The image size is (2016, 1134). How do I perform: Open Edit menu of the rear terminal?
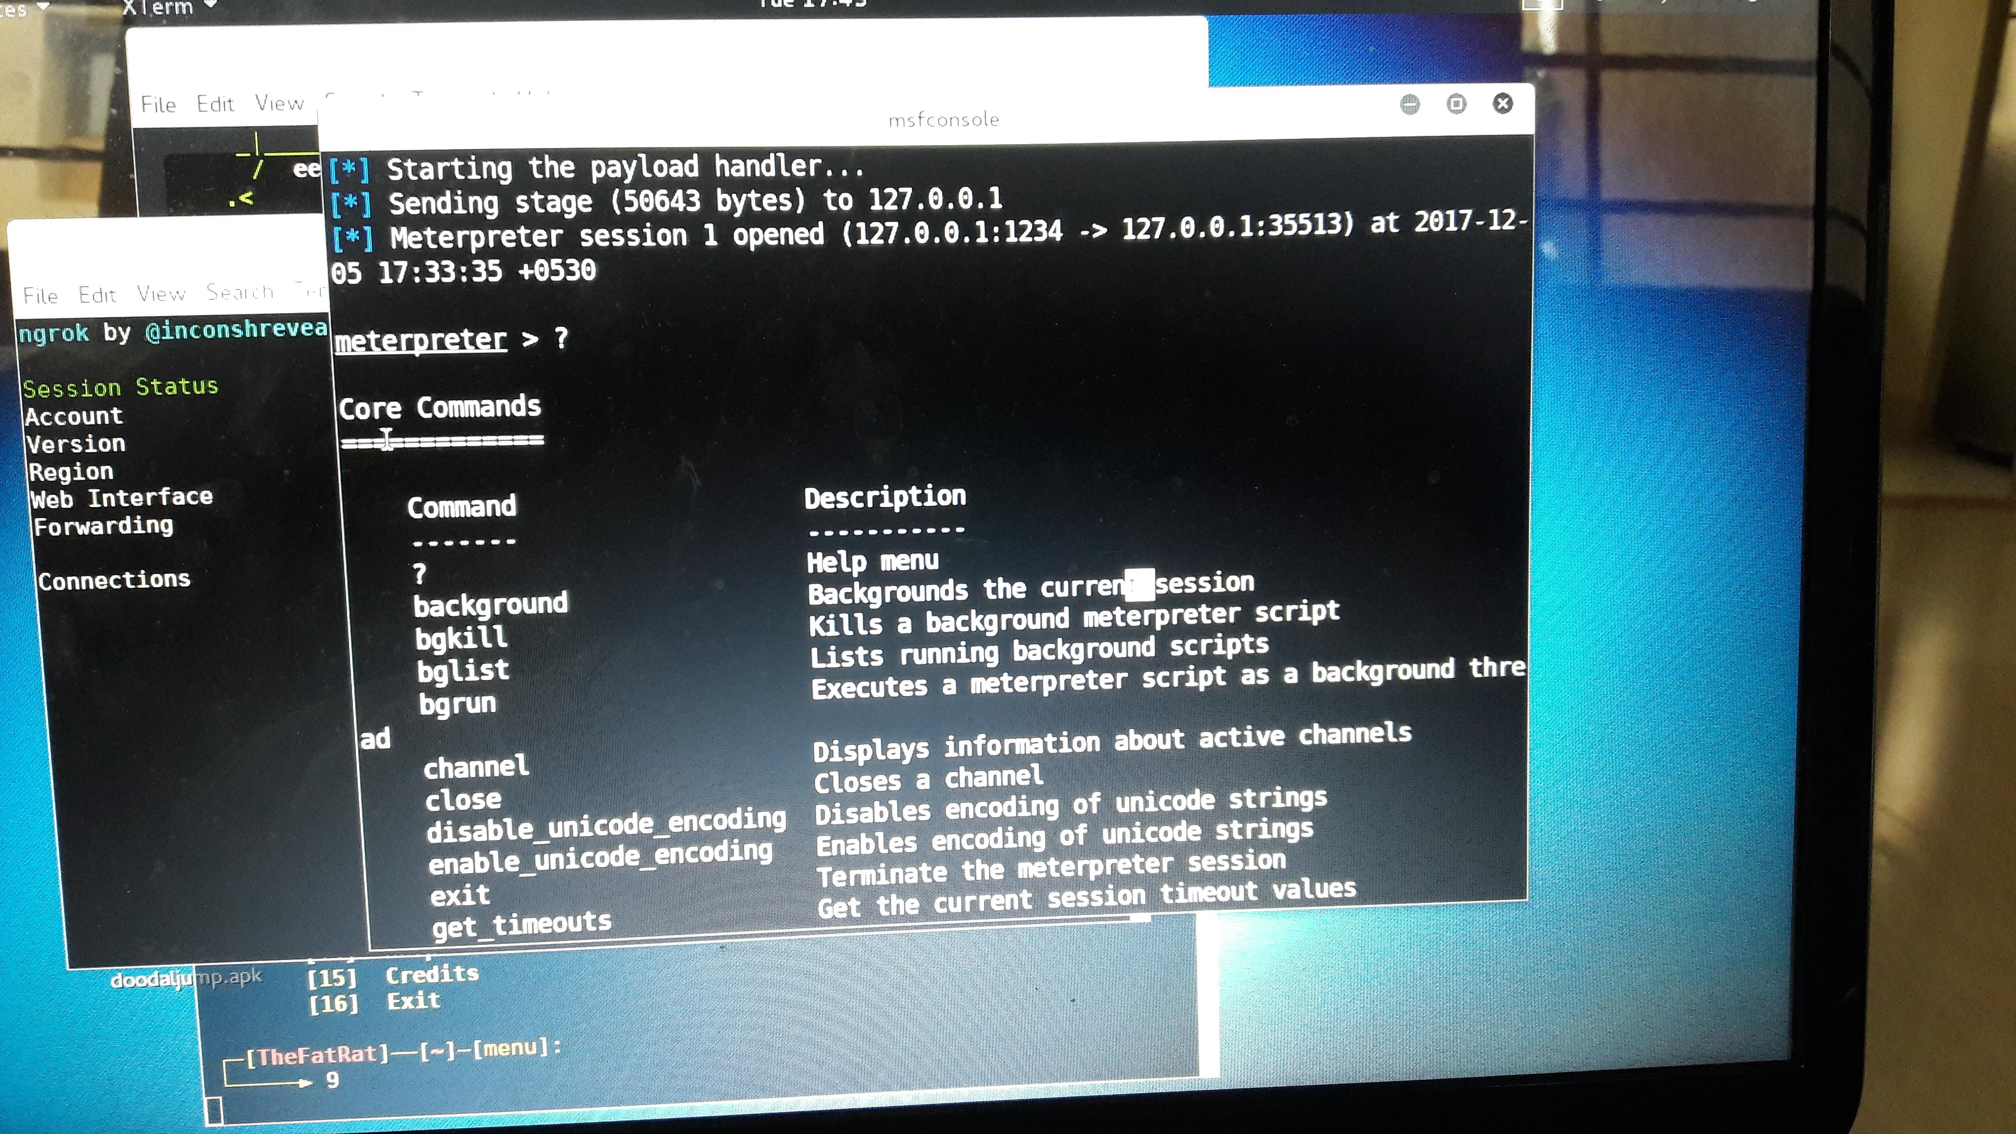(x=215, y=104)
